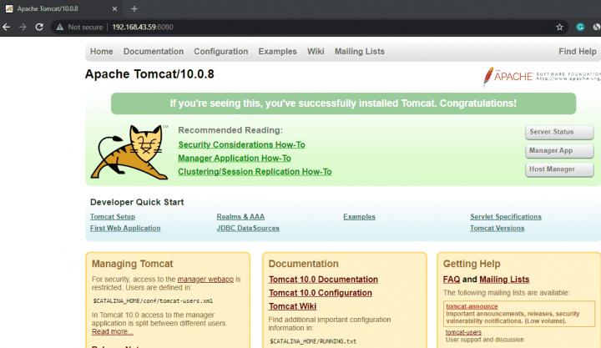Click the $CATALINA_HOME/RUNNING.txt path text
The width and height of the screenshot is (601, 348).
313,341
